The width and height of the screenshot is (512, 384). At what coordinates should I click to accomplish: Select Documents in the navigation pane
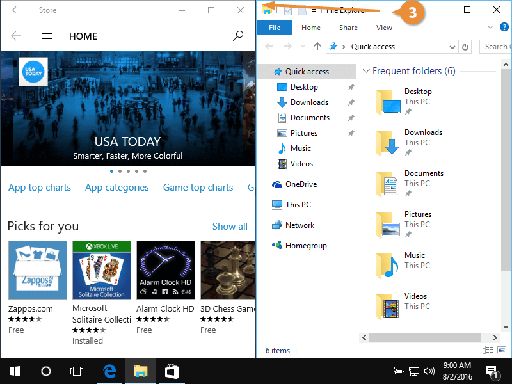pyautogui.click(x=310, y=118)
